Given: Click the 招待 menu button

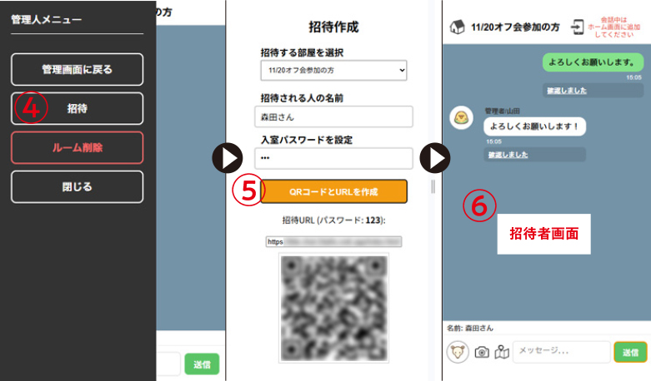Looking at the screenshot, I should click(x=78, y=108).
